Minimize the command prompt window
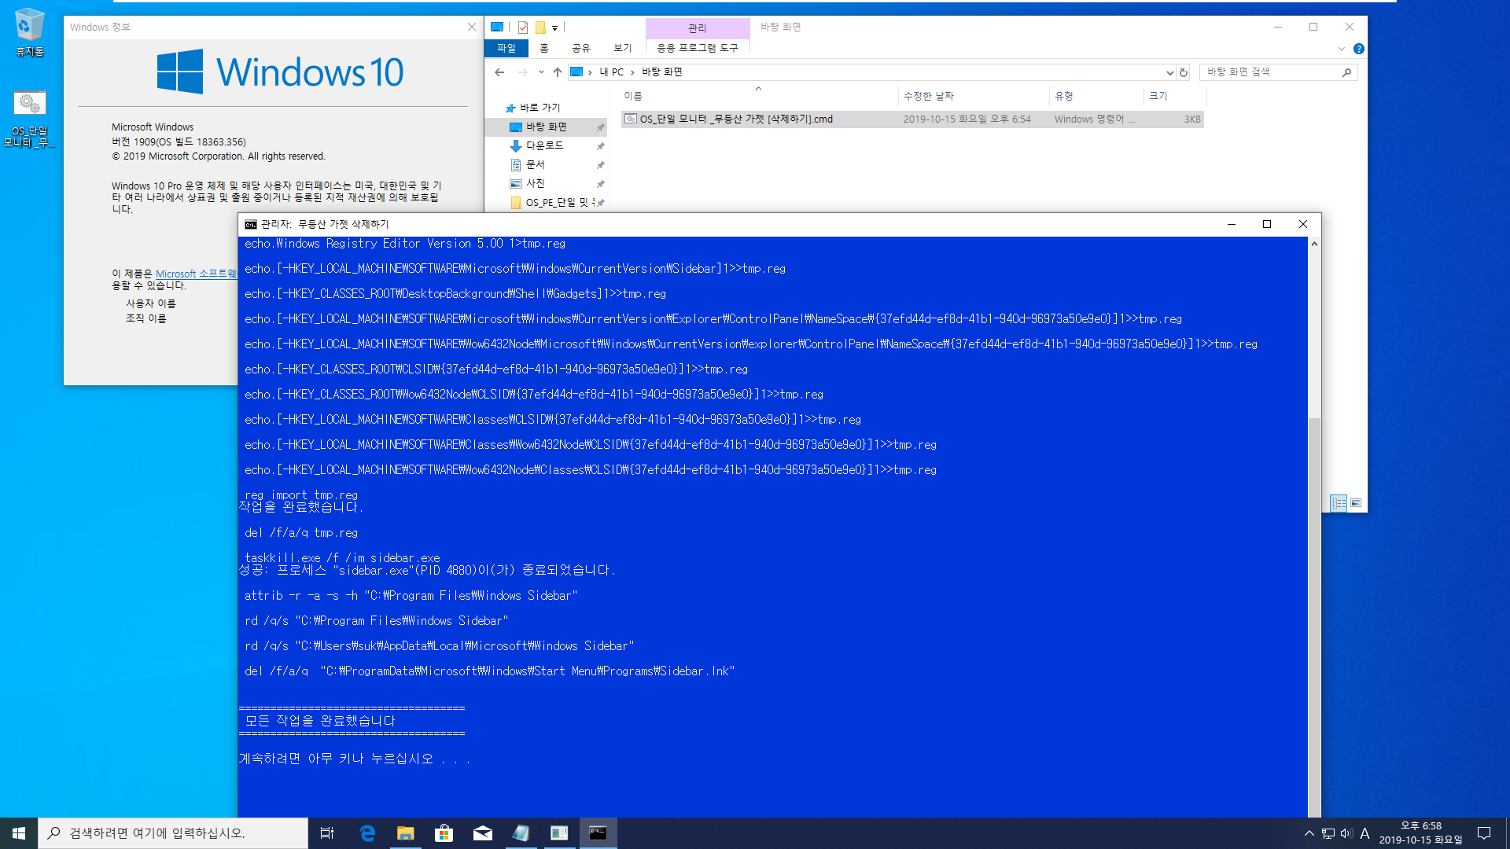This screenshot has height=849, width=1510. (x=1232, y=225)
